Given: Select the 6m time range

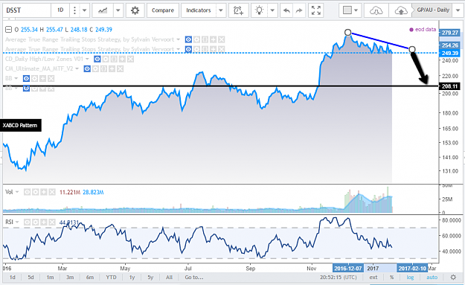Looking at the screenshot, I should 90,278.
